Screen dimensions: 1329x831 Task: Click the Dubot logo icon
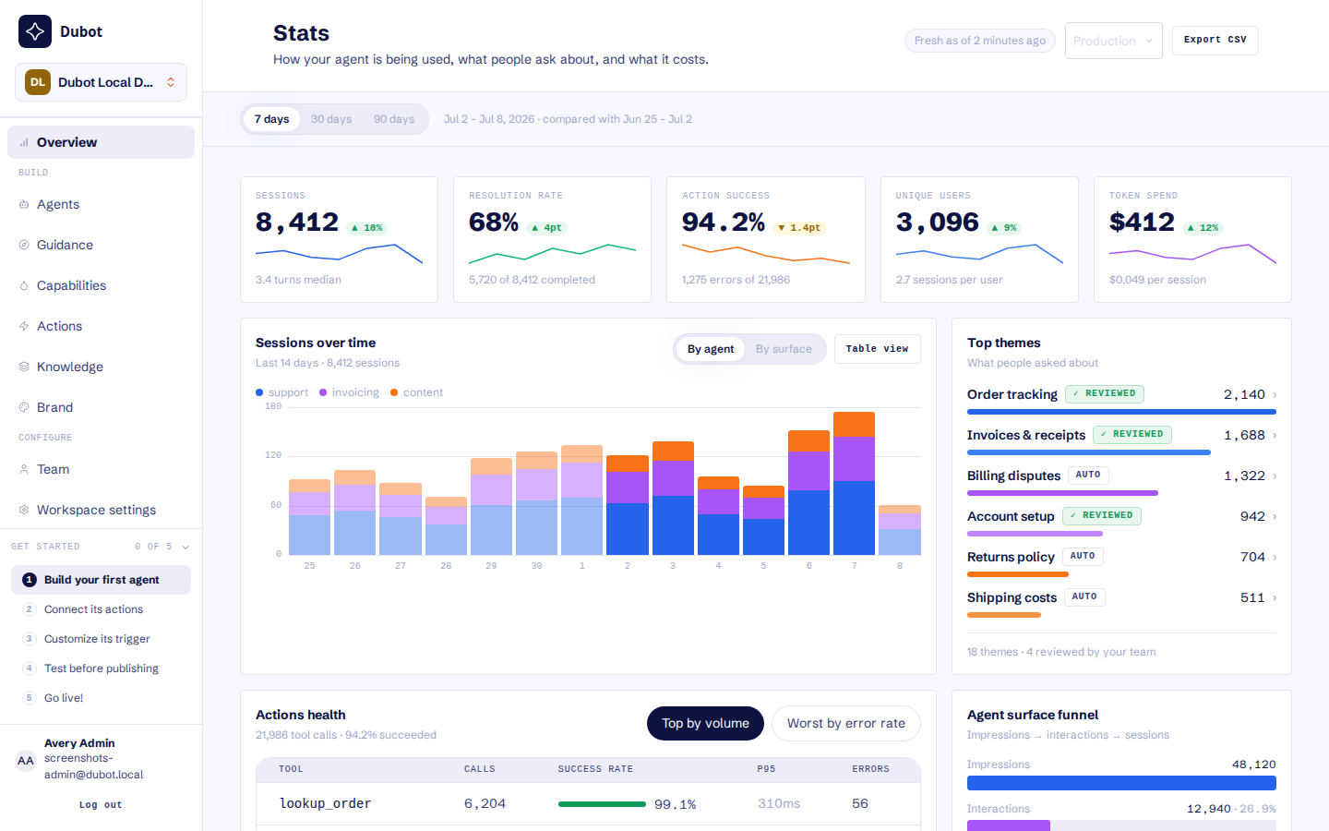tap(35, 31)
